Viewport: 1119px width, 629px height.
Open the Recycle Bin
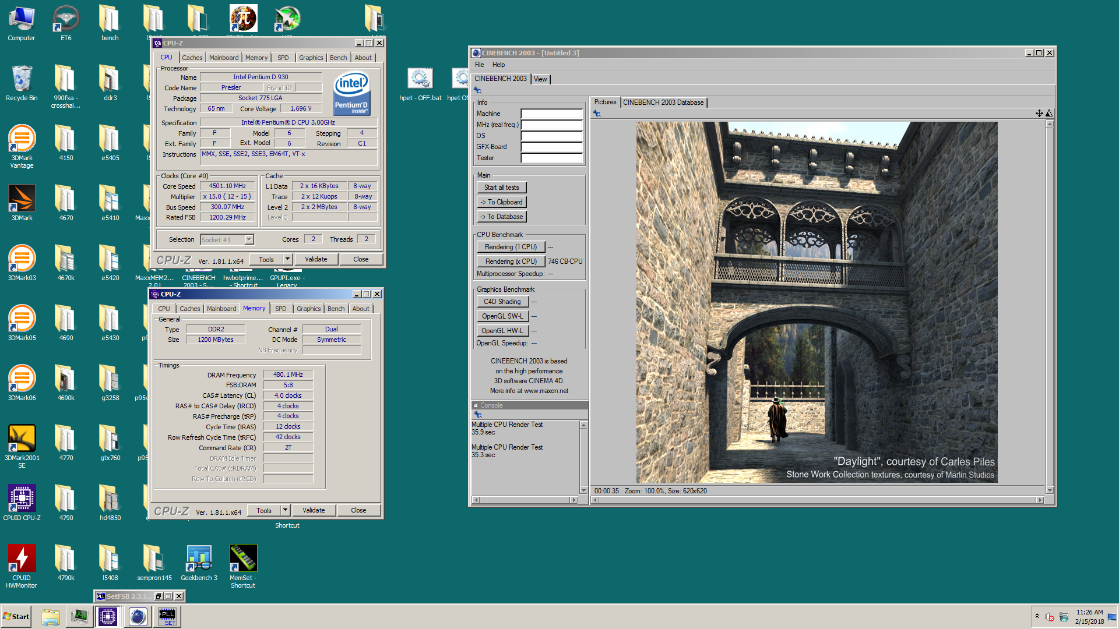[x=22, y=83]
